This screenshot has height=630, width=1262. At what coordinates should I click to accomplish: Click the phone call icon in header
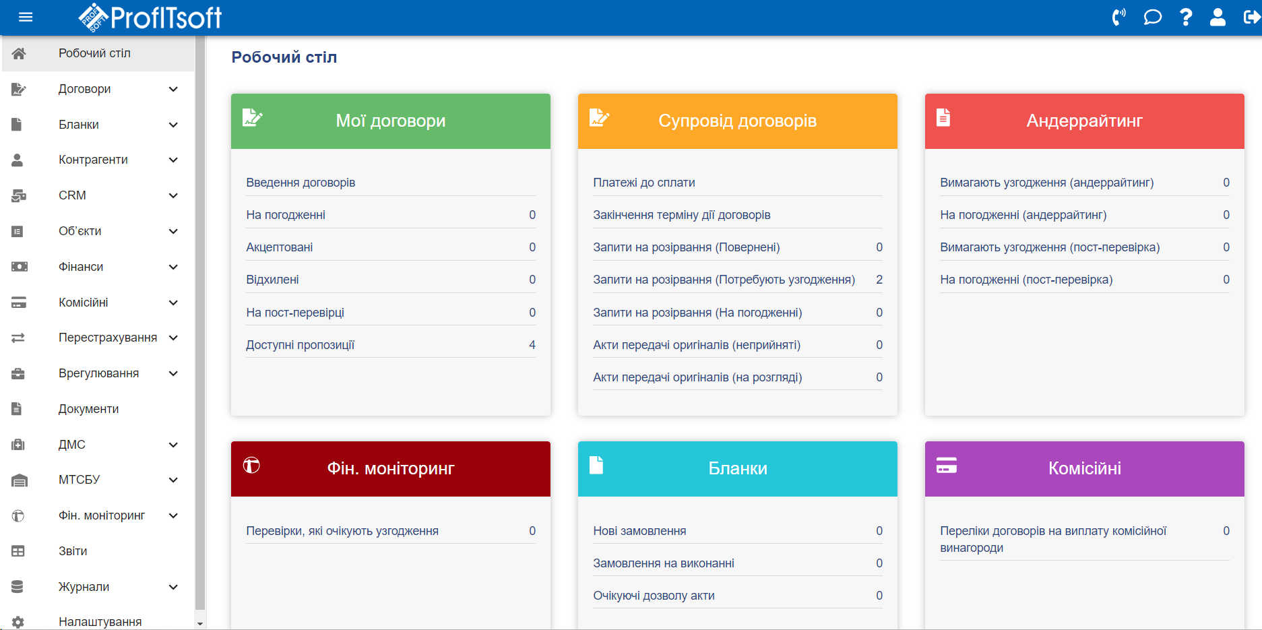[1118, 18]
